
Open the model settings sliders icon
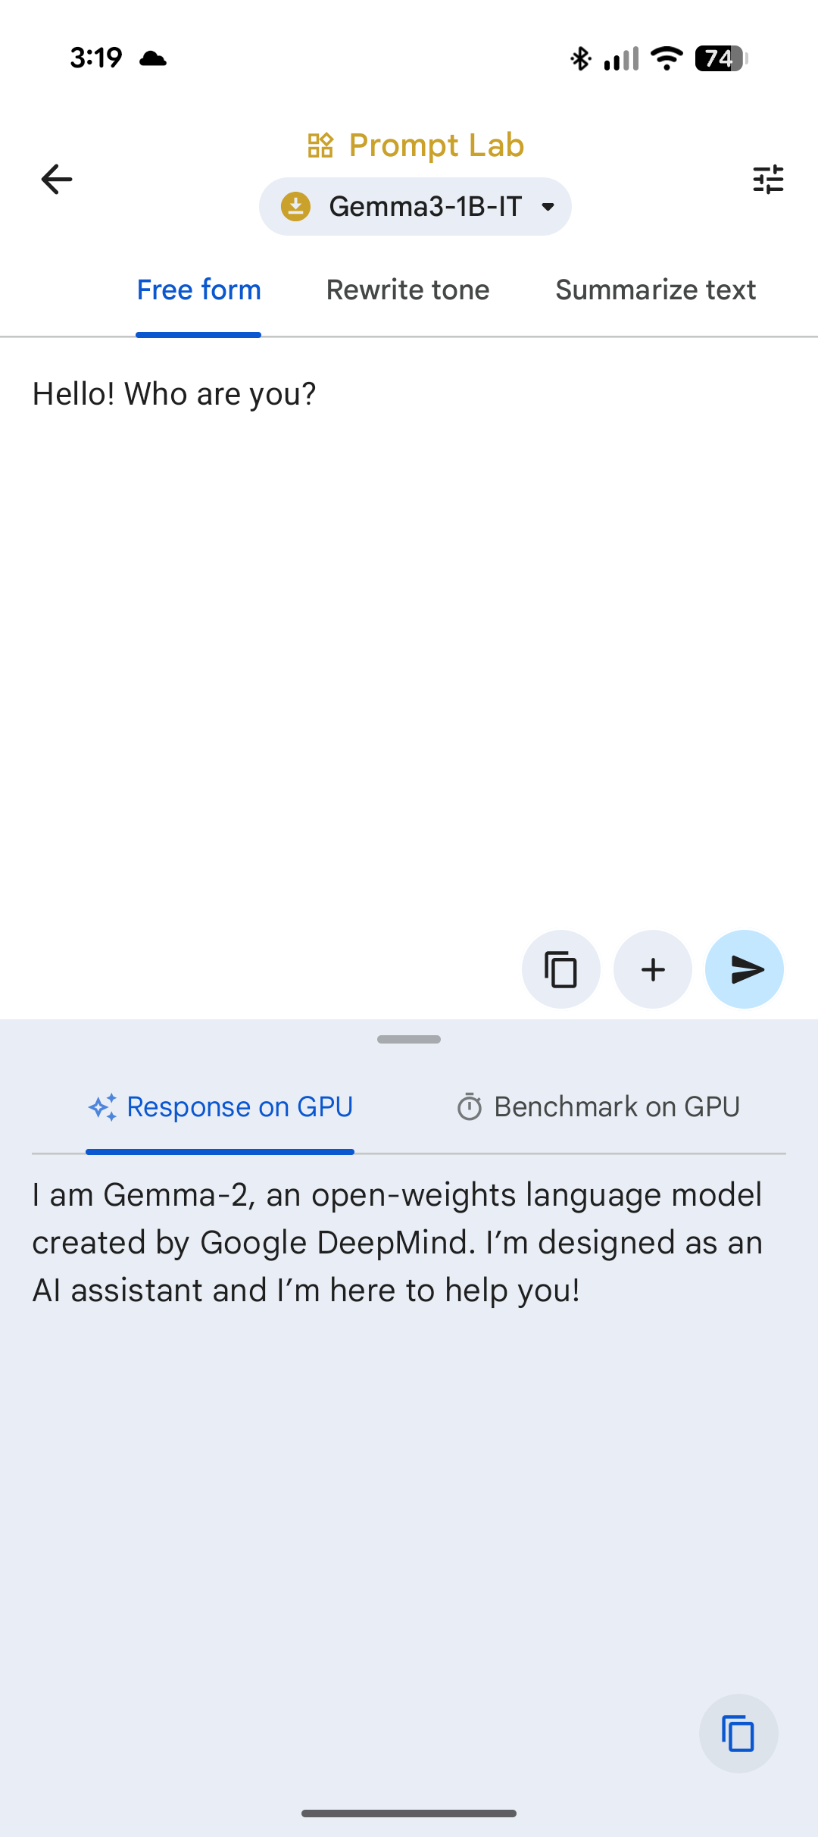(x=768, y=180)
